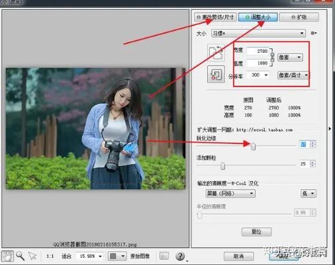Select the arrow pointer tool
The height and width of the screenshot is (265, 335).
32,256
